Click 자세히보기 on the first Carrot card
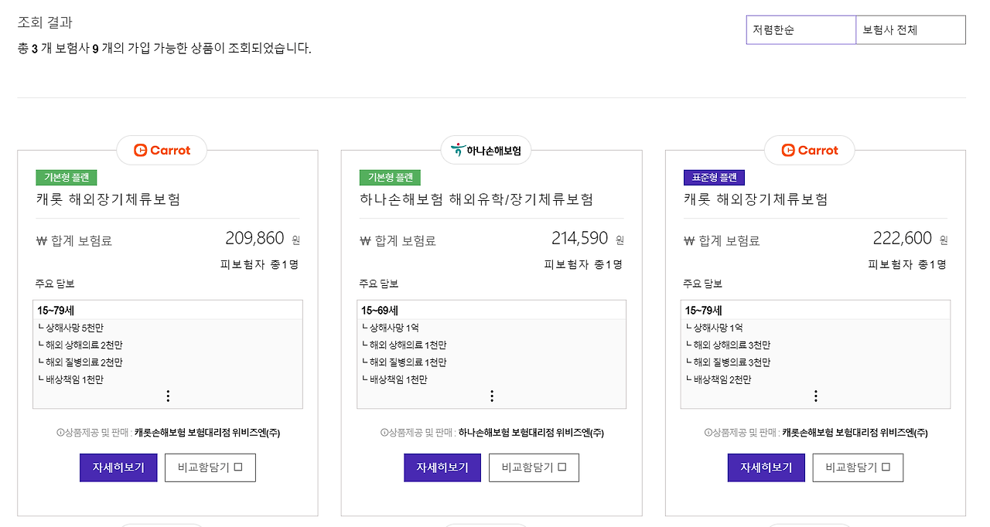This screenshot has width=990, height=527. [118, 467]
